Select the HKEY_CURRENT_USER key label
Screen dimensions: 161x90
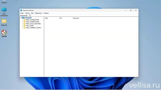32,22
